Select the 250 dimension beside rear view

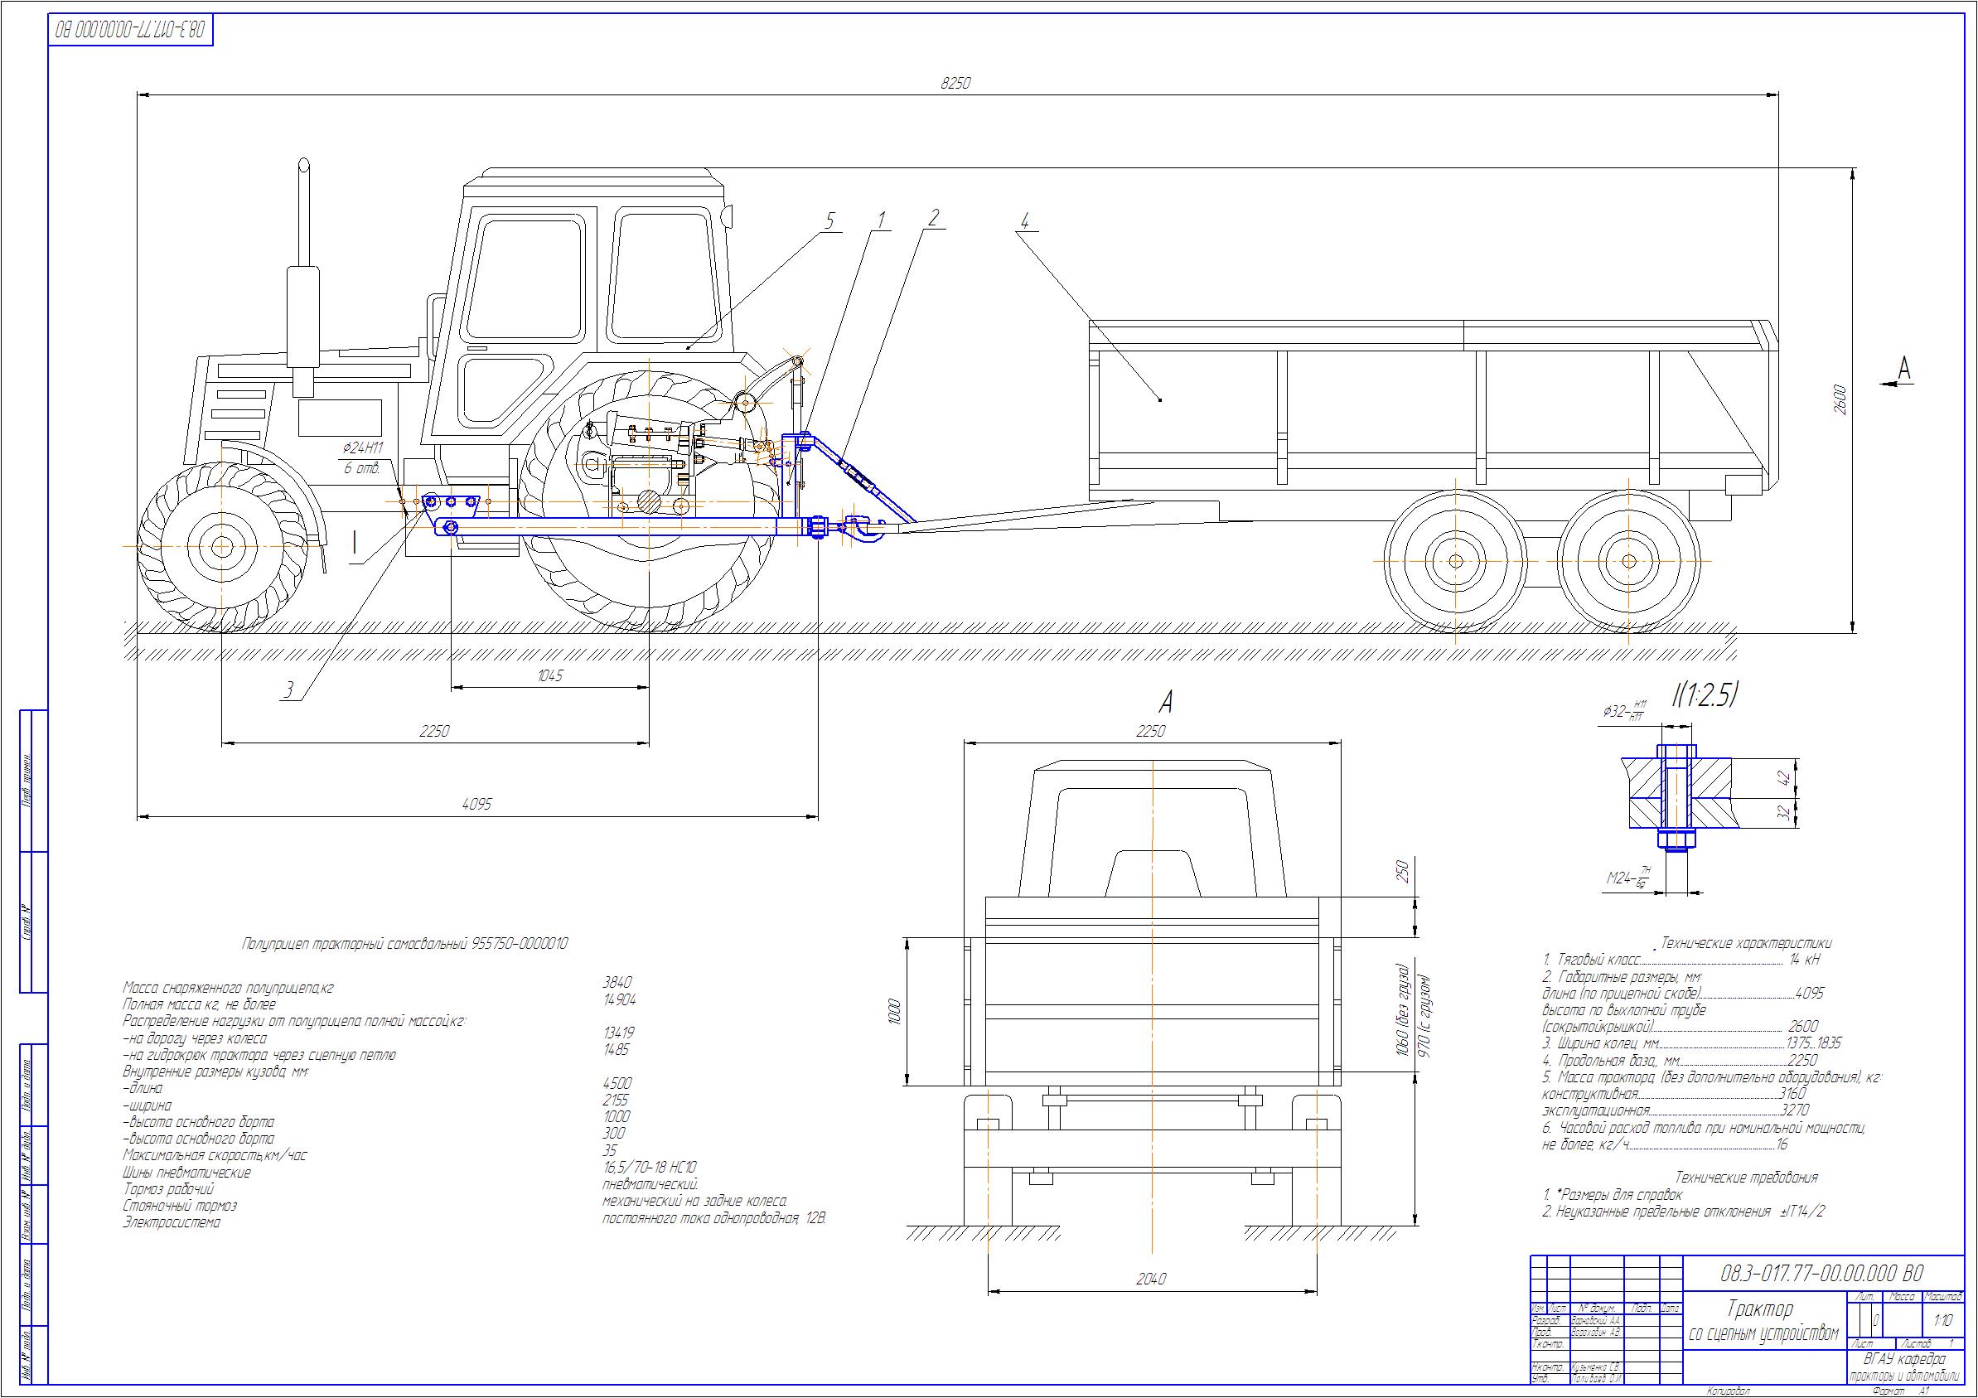(1403, 873)
